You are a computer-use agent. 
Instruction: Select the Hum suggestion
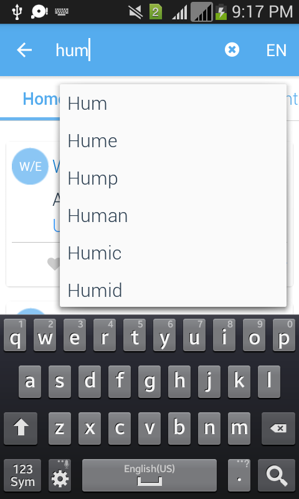[x=173, y=104]
